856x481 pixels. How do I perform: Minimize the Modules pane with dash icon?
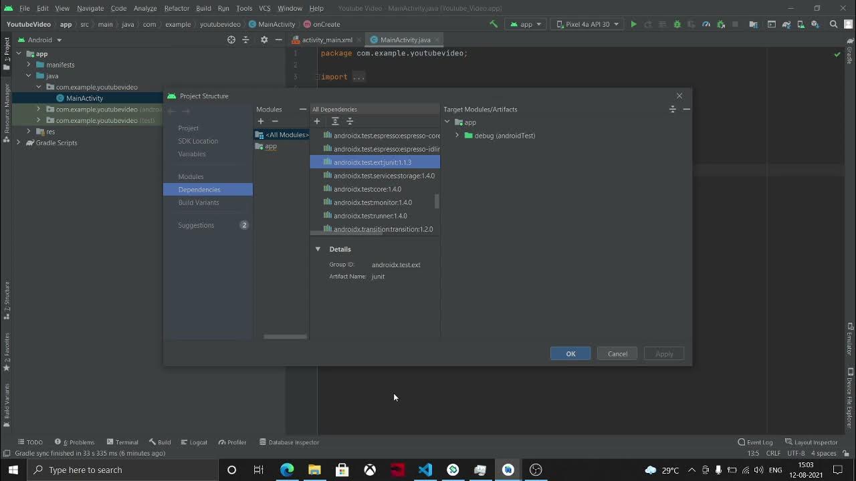pyautogui.click(x=303, y=109)
